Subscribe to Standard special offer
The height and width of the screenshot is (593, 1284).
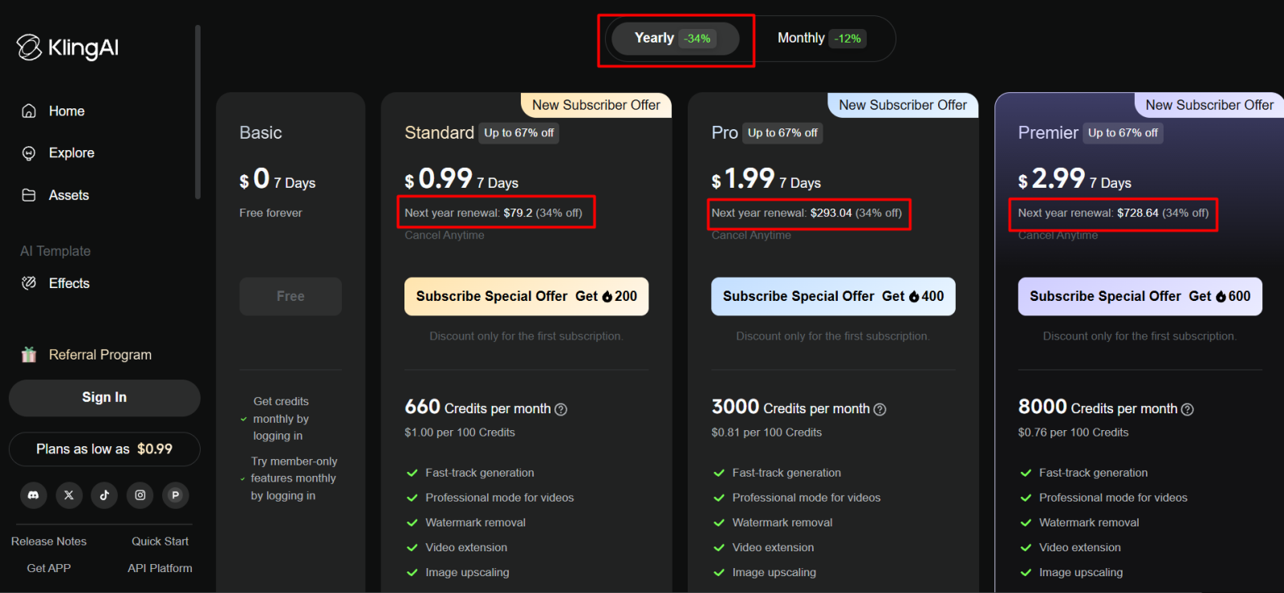coord(526,296)
